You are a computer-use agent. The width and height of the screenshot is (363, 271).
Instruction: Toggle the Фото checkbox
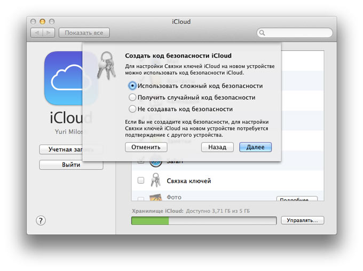(x=141, y=199)
